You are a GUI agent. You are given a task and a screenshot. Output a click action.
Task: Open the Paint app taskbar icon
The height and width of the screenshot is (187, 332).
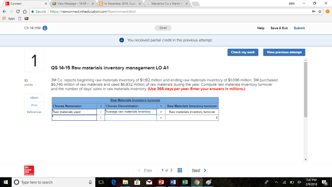(208, 182)
